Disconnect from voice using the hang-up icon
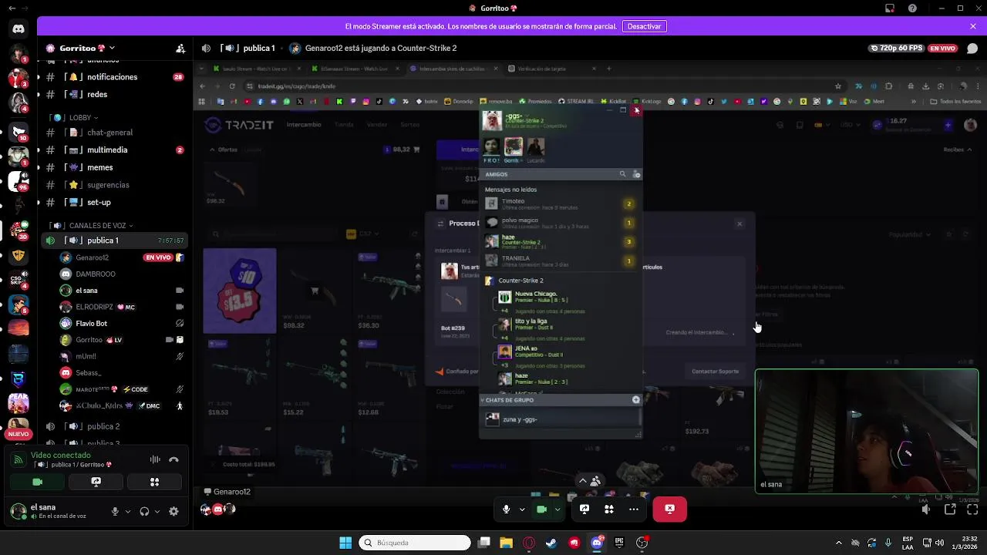 point(173,459)
